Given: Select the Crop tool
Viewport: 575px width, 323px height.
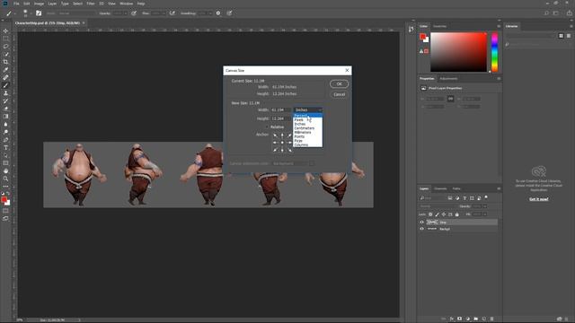Looking at the screenshot, I should point(5,62).
